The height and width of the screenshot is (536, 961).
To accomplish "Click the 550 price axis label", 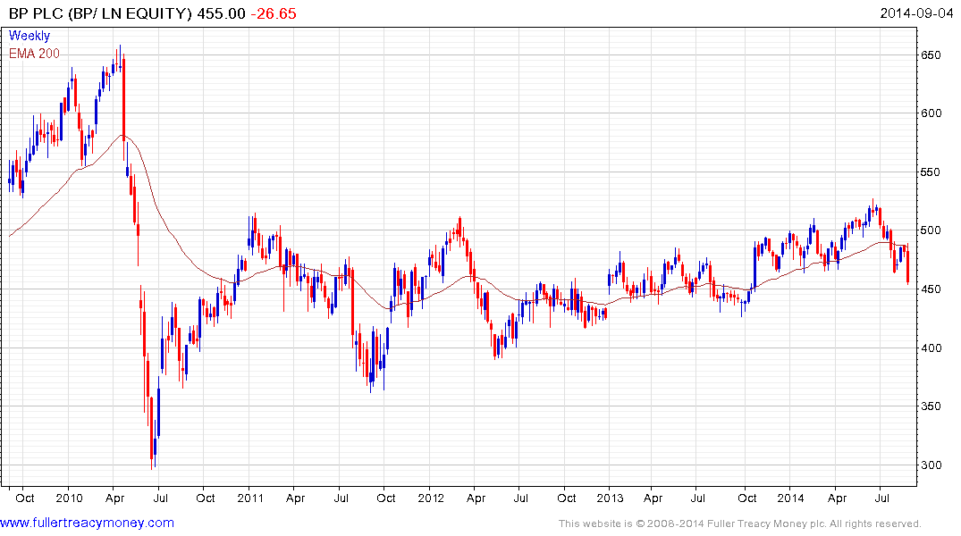I will [x=931, y=172].
